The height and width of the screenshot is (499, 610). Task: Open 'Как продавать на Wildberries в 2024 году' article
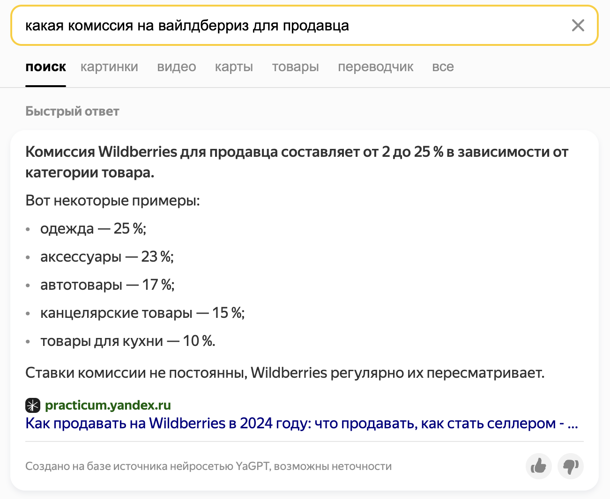coord(302,423)
